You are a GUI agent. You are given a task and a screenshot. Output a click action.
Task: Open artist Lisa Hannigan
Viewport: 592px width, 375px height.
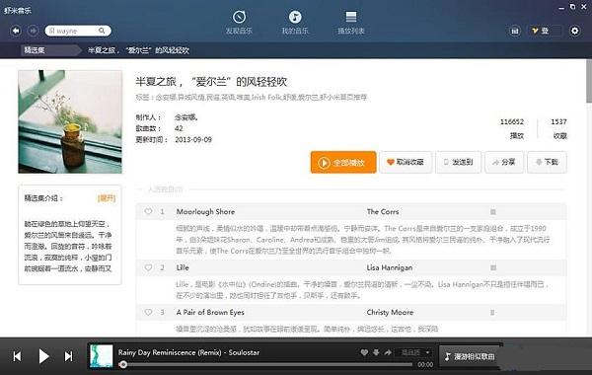click(390, 267)
